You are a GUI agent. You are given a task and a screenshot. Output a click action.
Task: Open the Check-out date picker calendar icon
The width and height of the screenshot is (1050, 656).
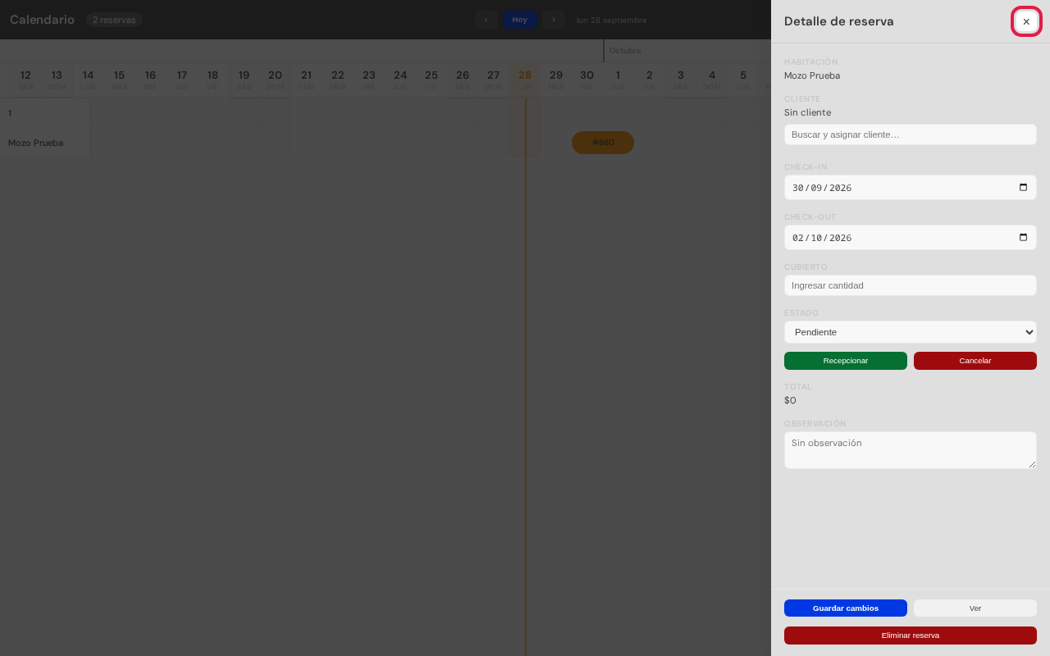(1023, 237)
